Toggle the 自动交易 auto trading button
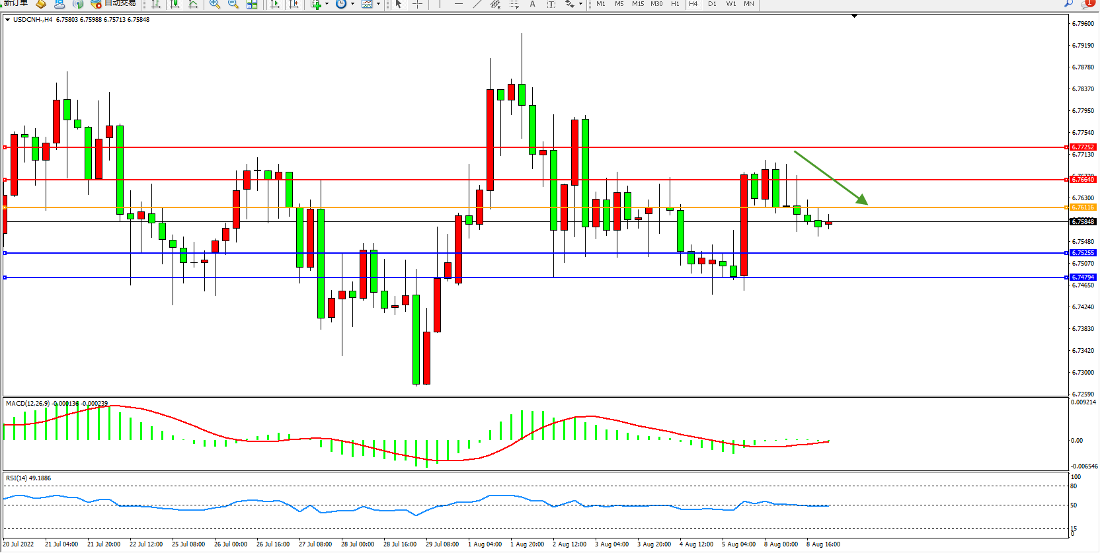This screenshot has height=553, width=1100. 114,3
